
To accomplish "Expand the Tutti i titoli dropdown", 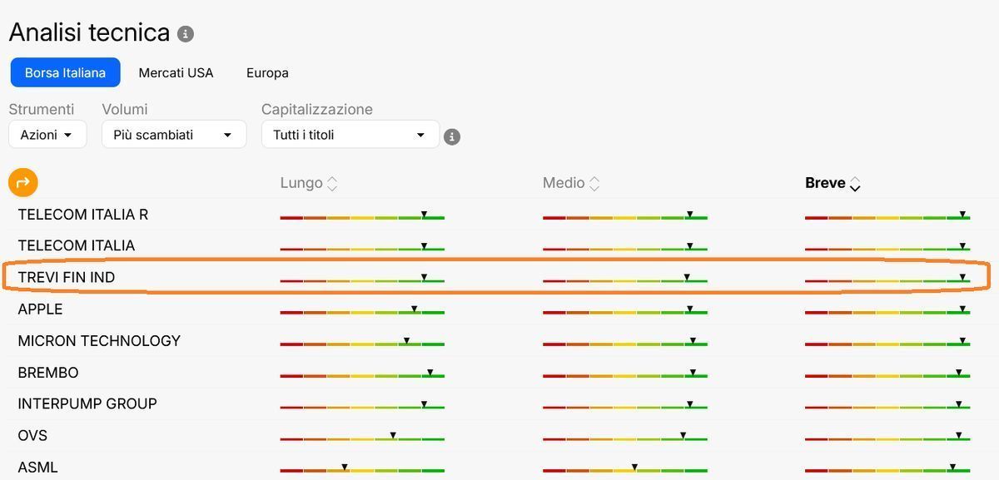I will point(350,135).
